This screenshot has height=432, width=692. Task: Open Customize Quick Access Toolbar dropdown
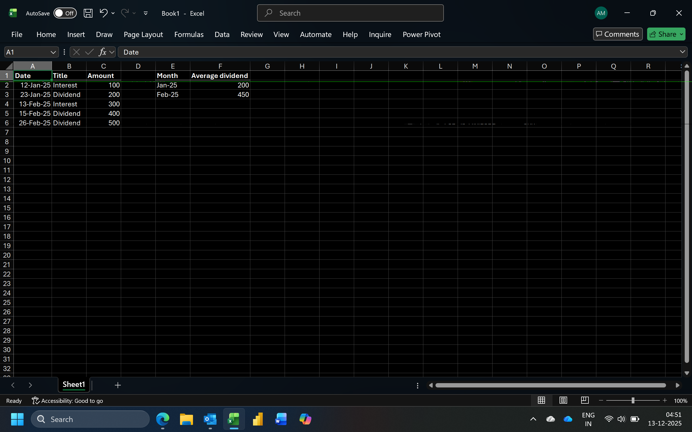[x=145, y=13]
